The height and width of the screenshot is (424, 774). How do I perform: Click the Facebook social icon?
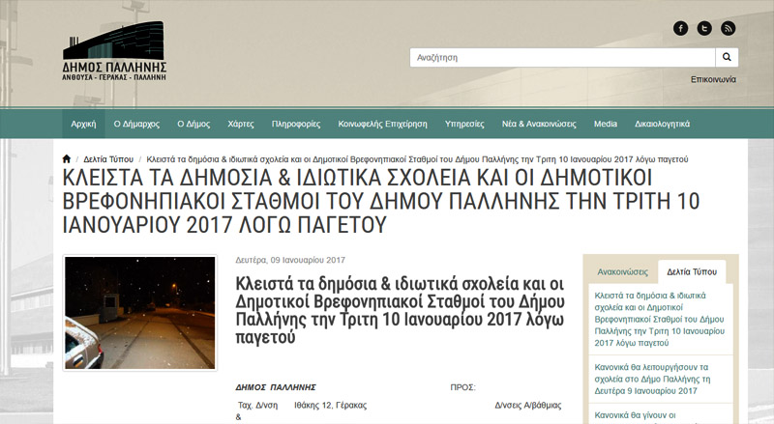(x=680, y=28)
